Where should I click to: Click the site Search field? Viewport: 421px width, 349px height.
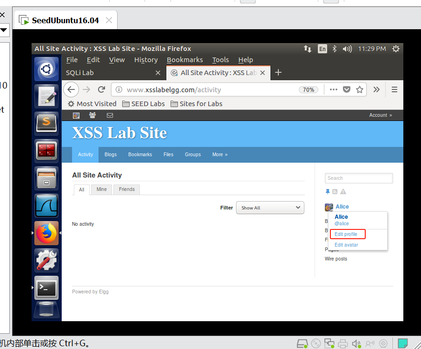tap(359, 178)
